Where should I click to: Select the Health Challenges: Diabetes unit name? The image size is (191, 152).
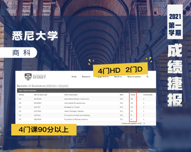tap(74, 111)
